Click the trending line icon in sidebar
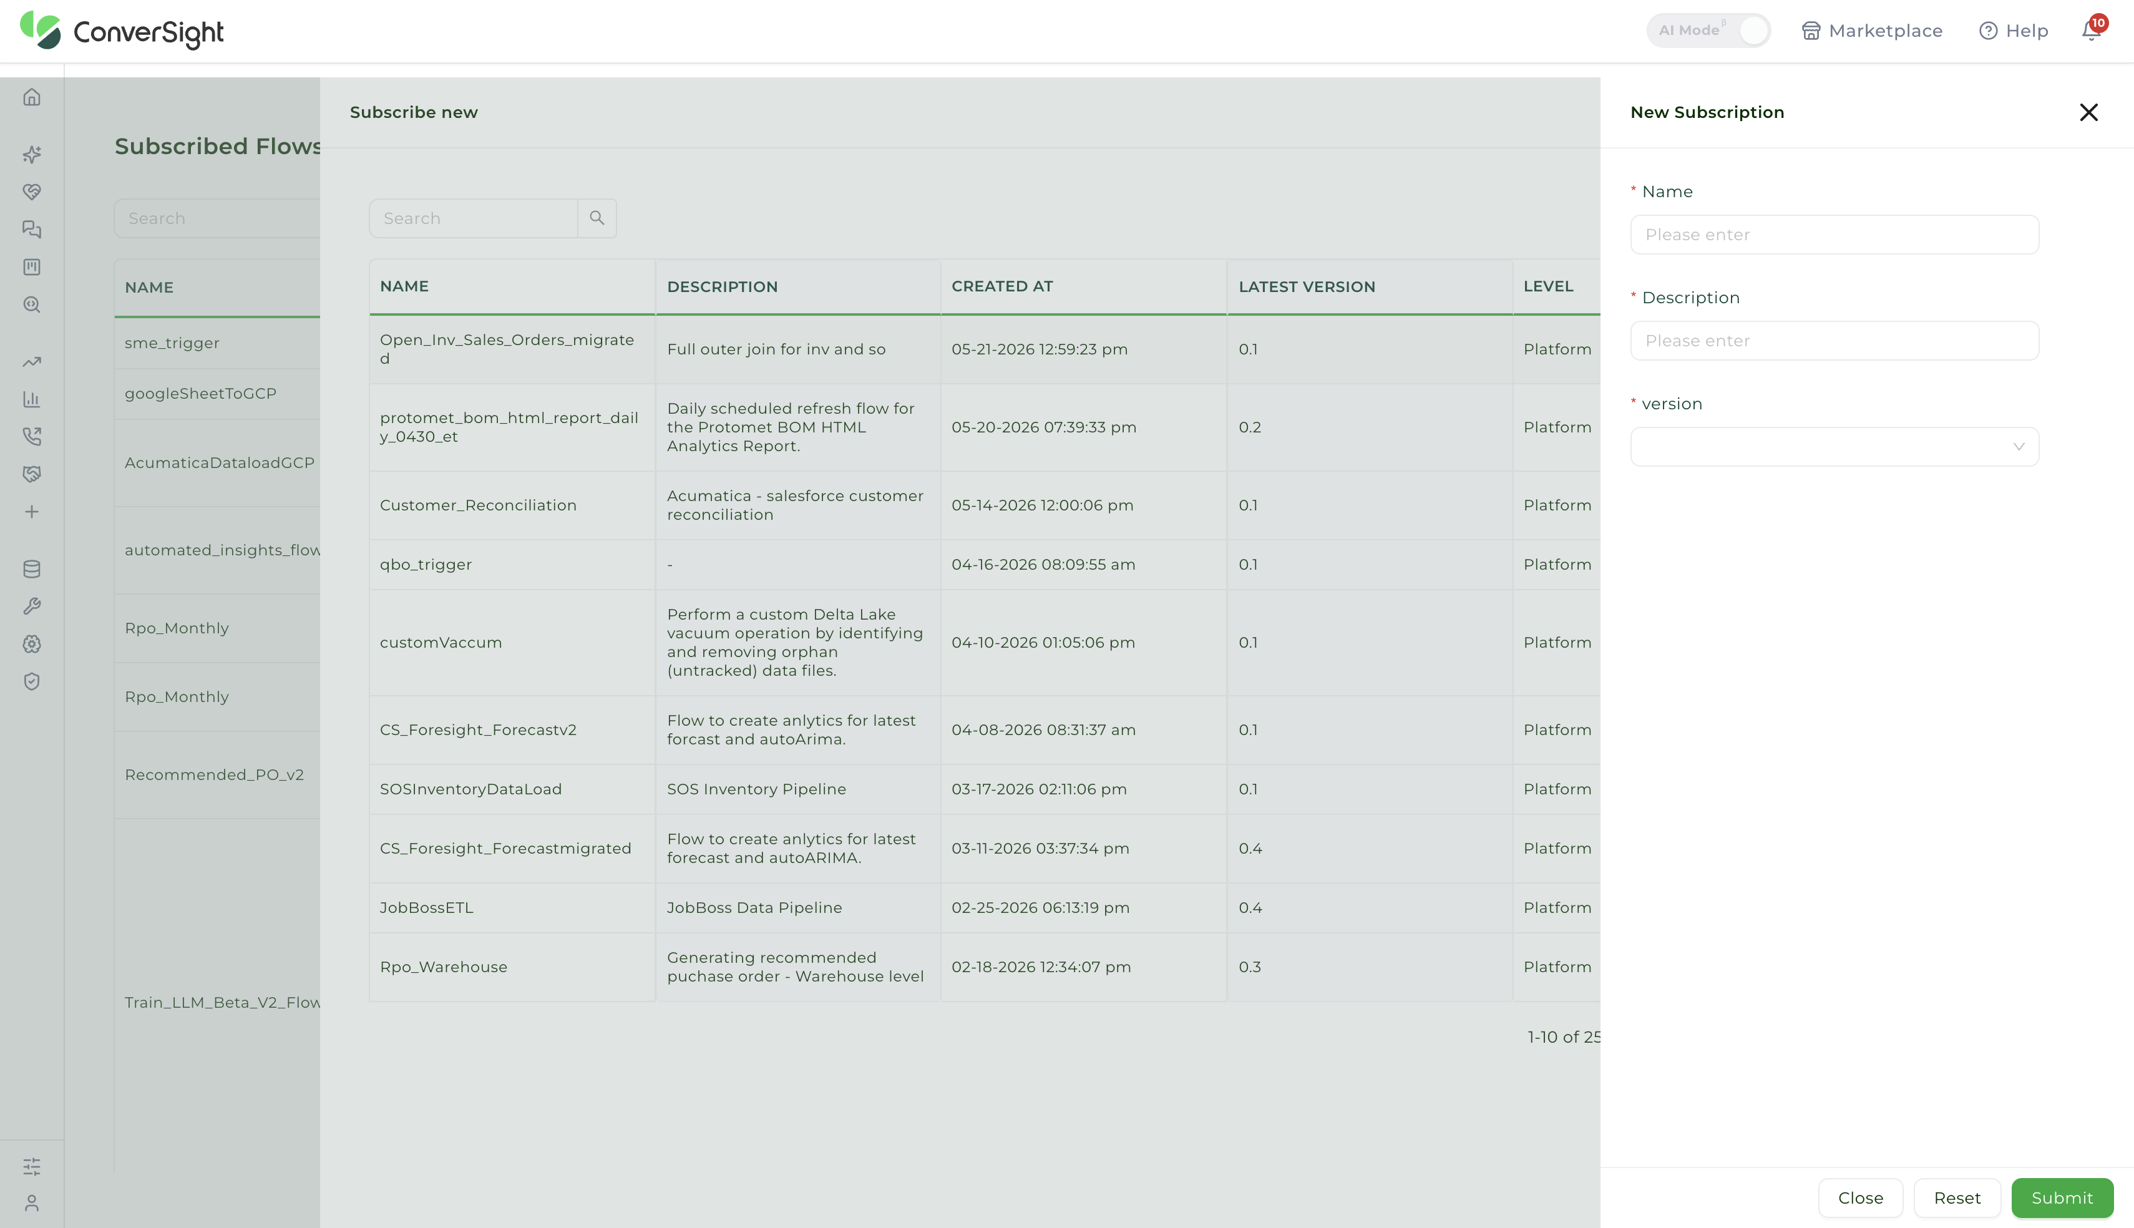 pyautogui.click(x=32, y=362)
